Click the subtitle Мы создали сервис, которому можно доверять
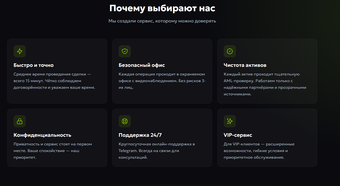 162,21
